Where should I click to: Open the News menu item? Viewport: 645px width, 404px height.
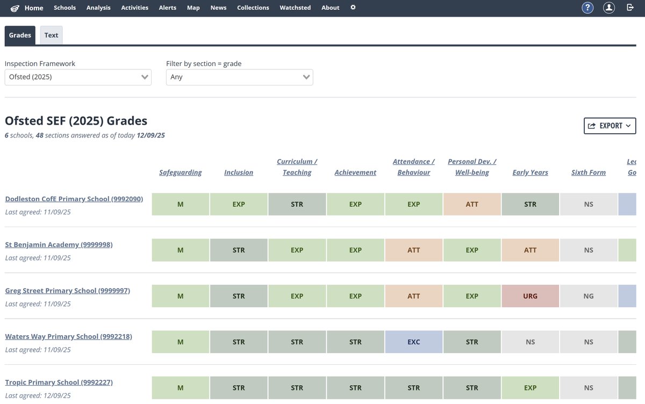218,8
